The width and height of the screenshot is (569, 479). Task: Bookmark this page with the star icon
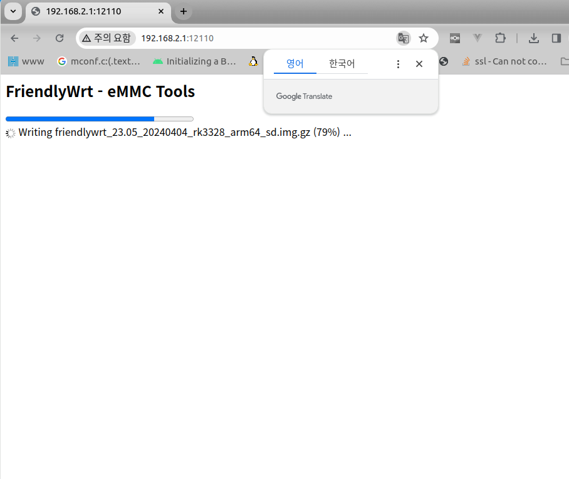click(424, 38)
